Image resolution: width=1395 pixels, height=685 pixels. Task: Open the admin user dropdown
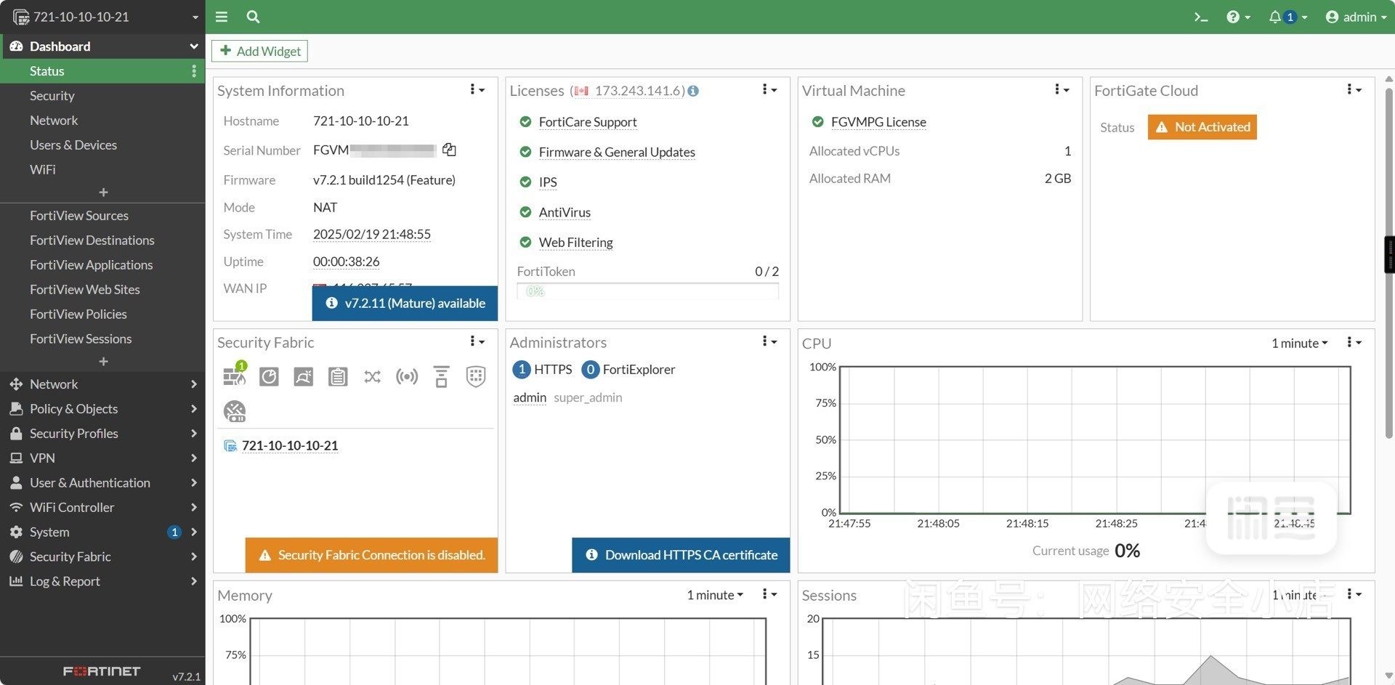click(x=1356, y=17)
